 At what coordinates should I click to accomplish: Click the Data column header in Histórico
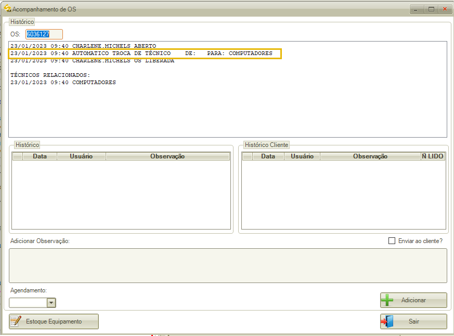[x=40, y=156]
